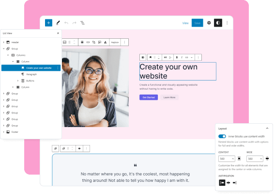
Task: Click the Save button
Action: click(x=198, y=23)
